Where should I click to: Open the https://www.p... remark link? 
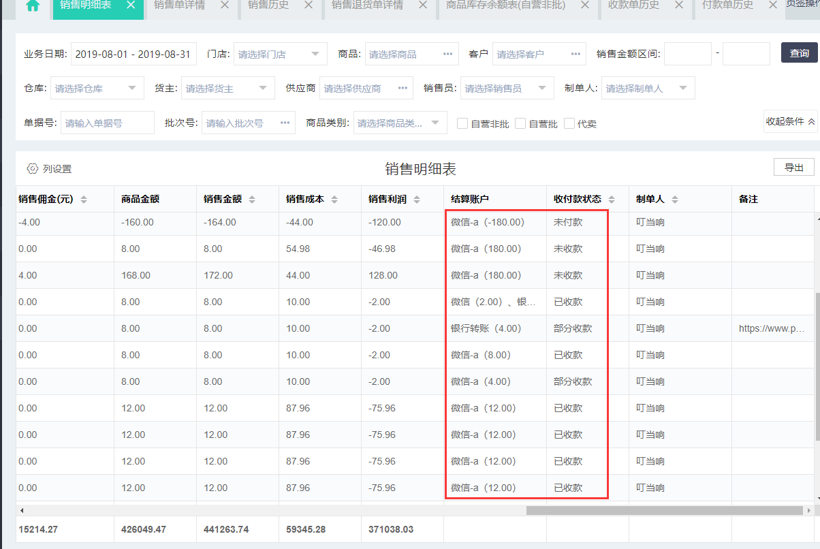tap(772, 328)
